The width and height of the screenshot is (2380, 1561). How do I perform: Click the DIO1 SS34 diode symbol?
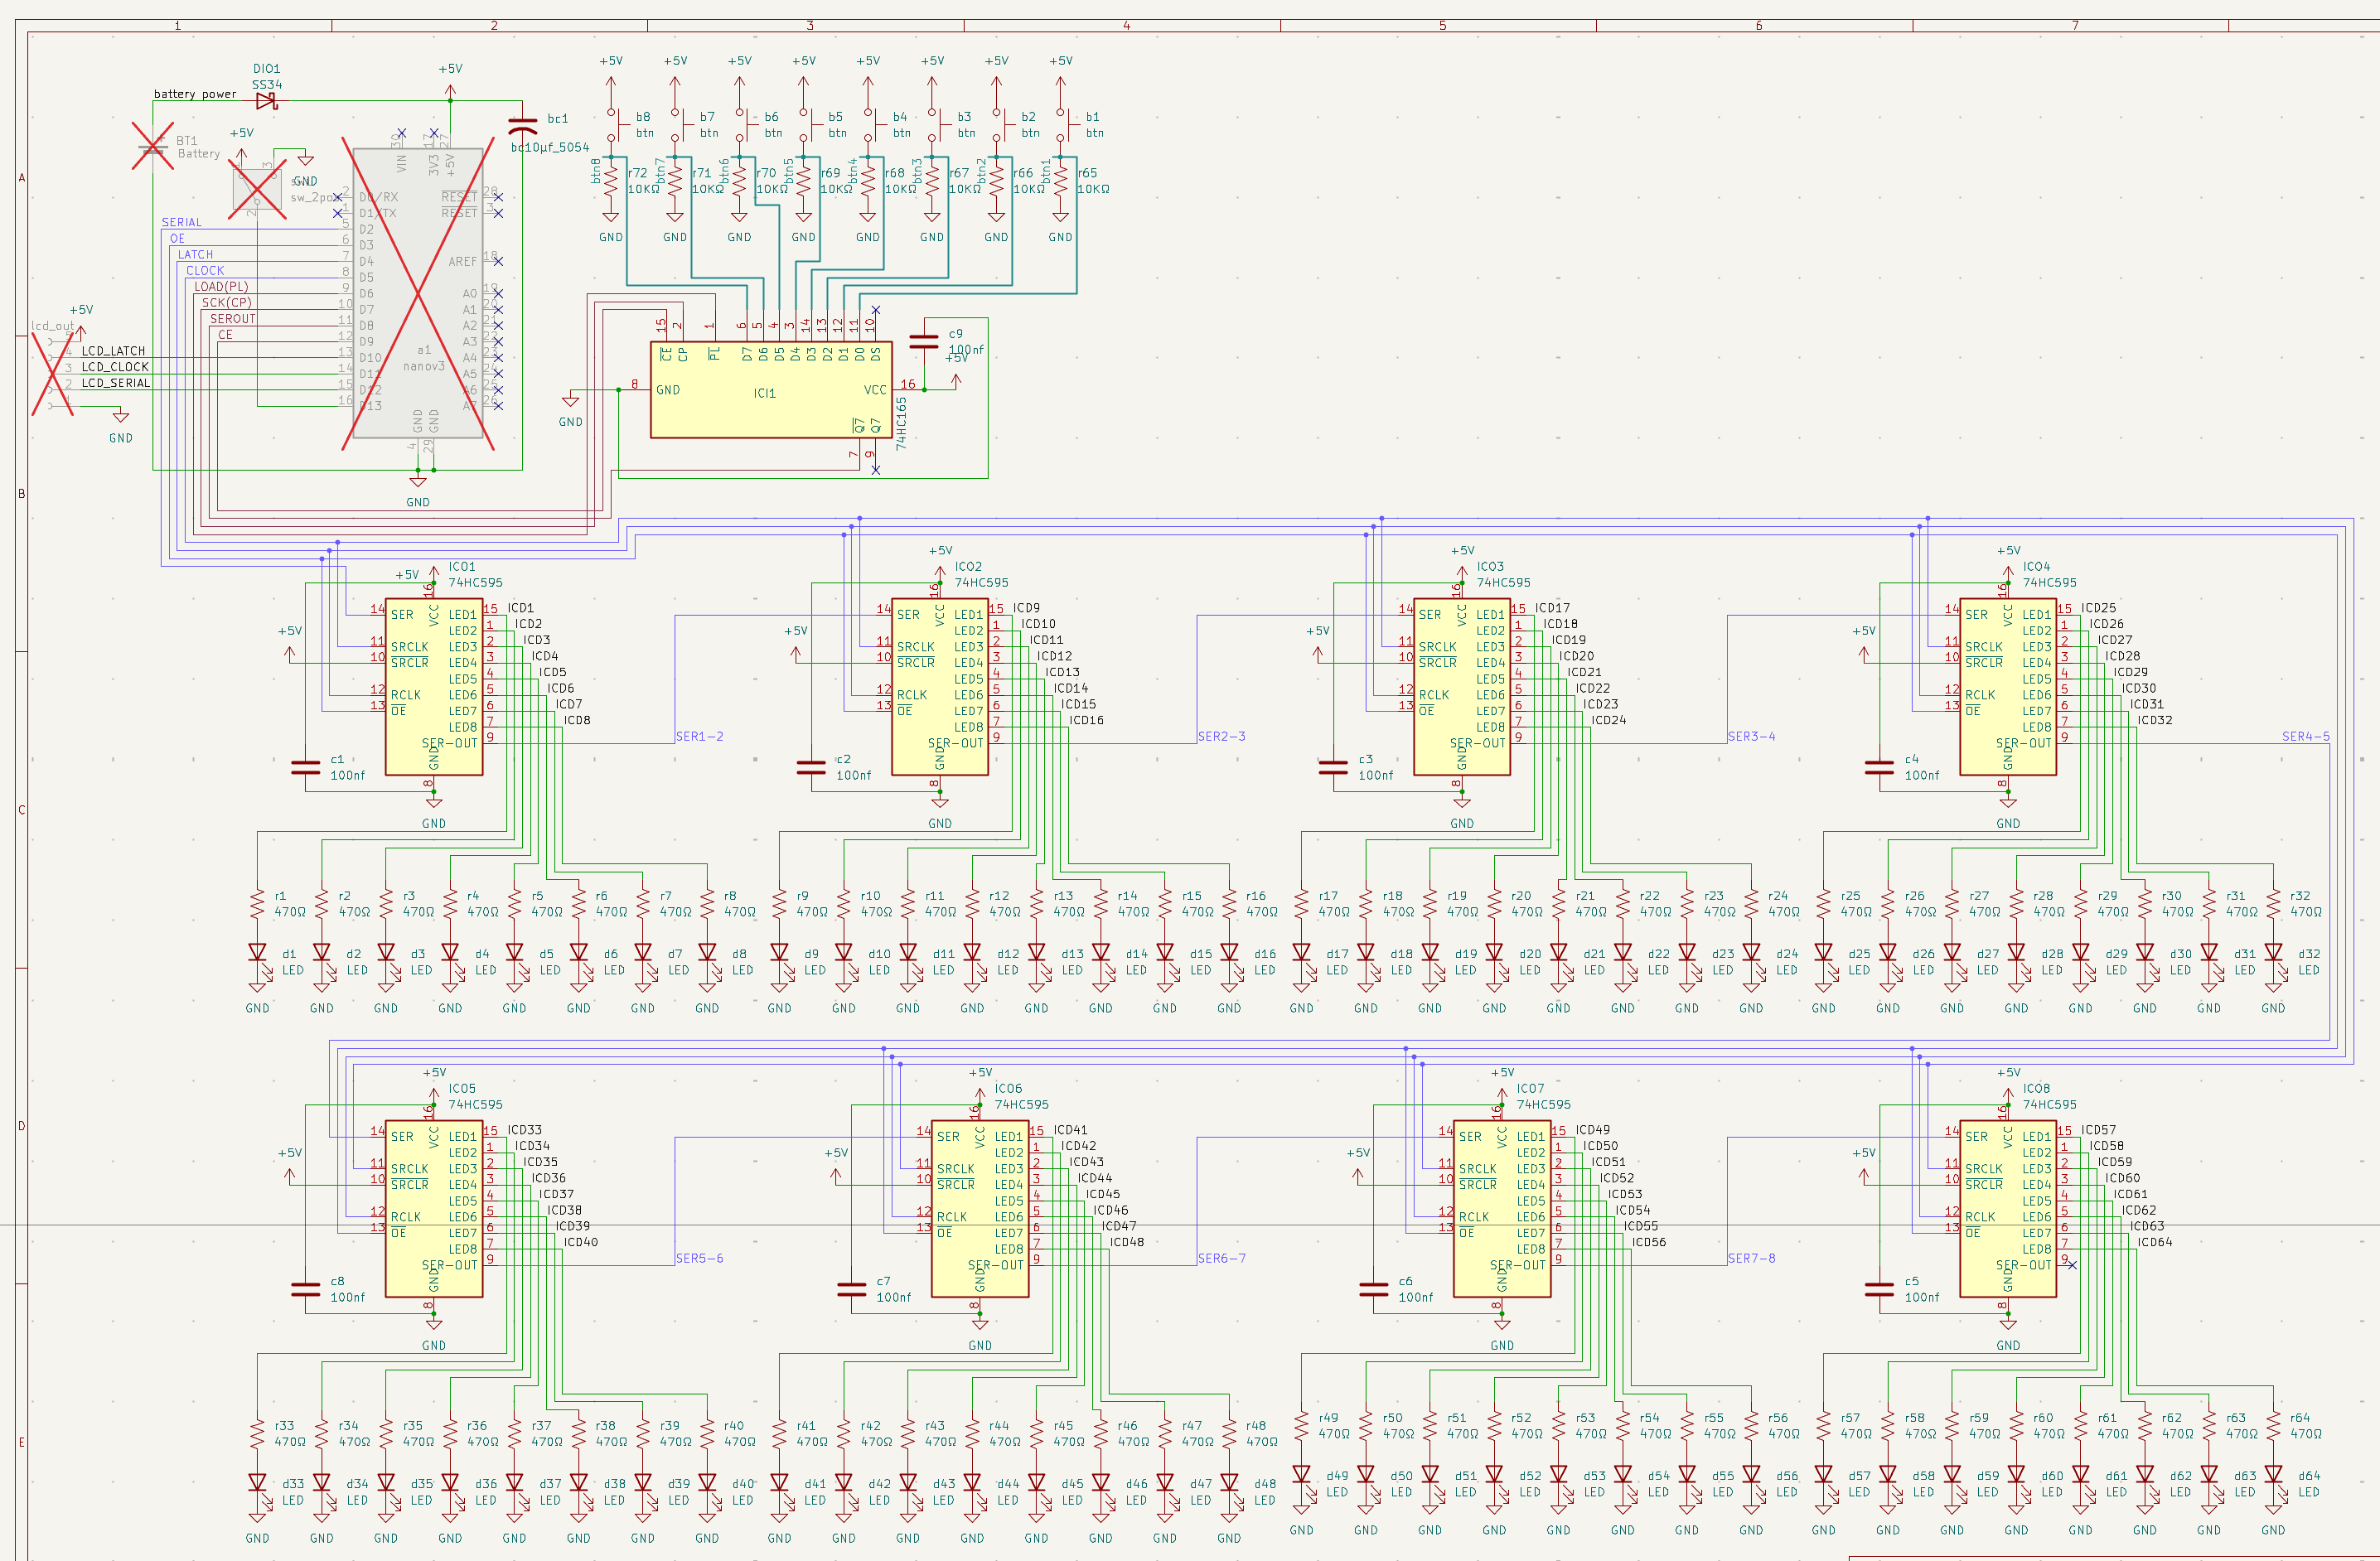coord(266,101)
